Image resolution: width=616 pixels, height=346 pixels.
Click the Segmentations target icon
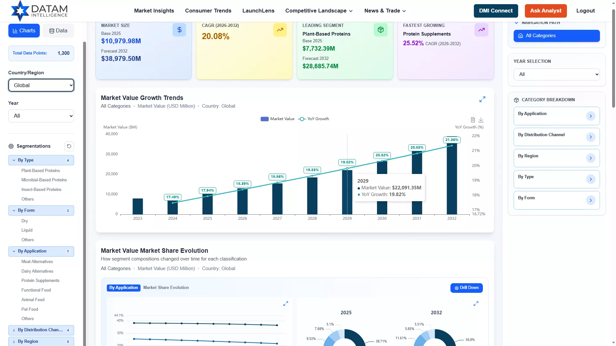pyautogui.click(x=11, y=146)
